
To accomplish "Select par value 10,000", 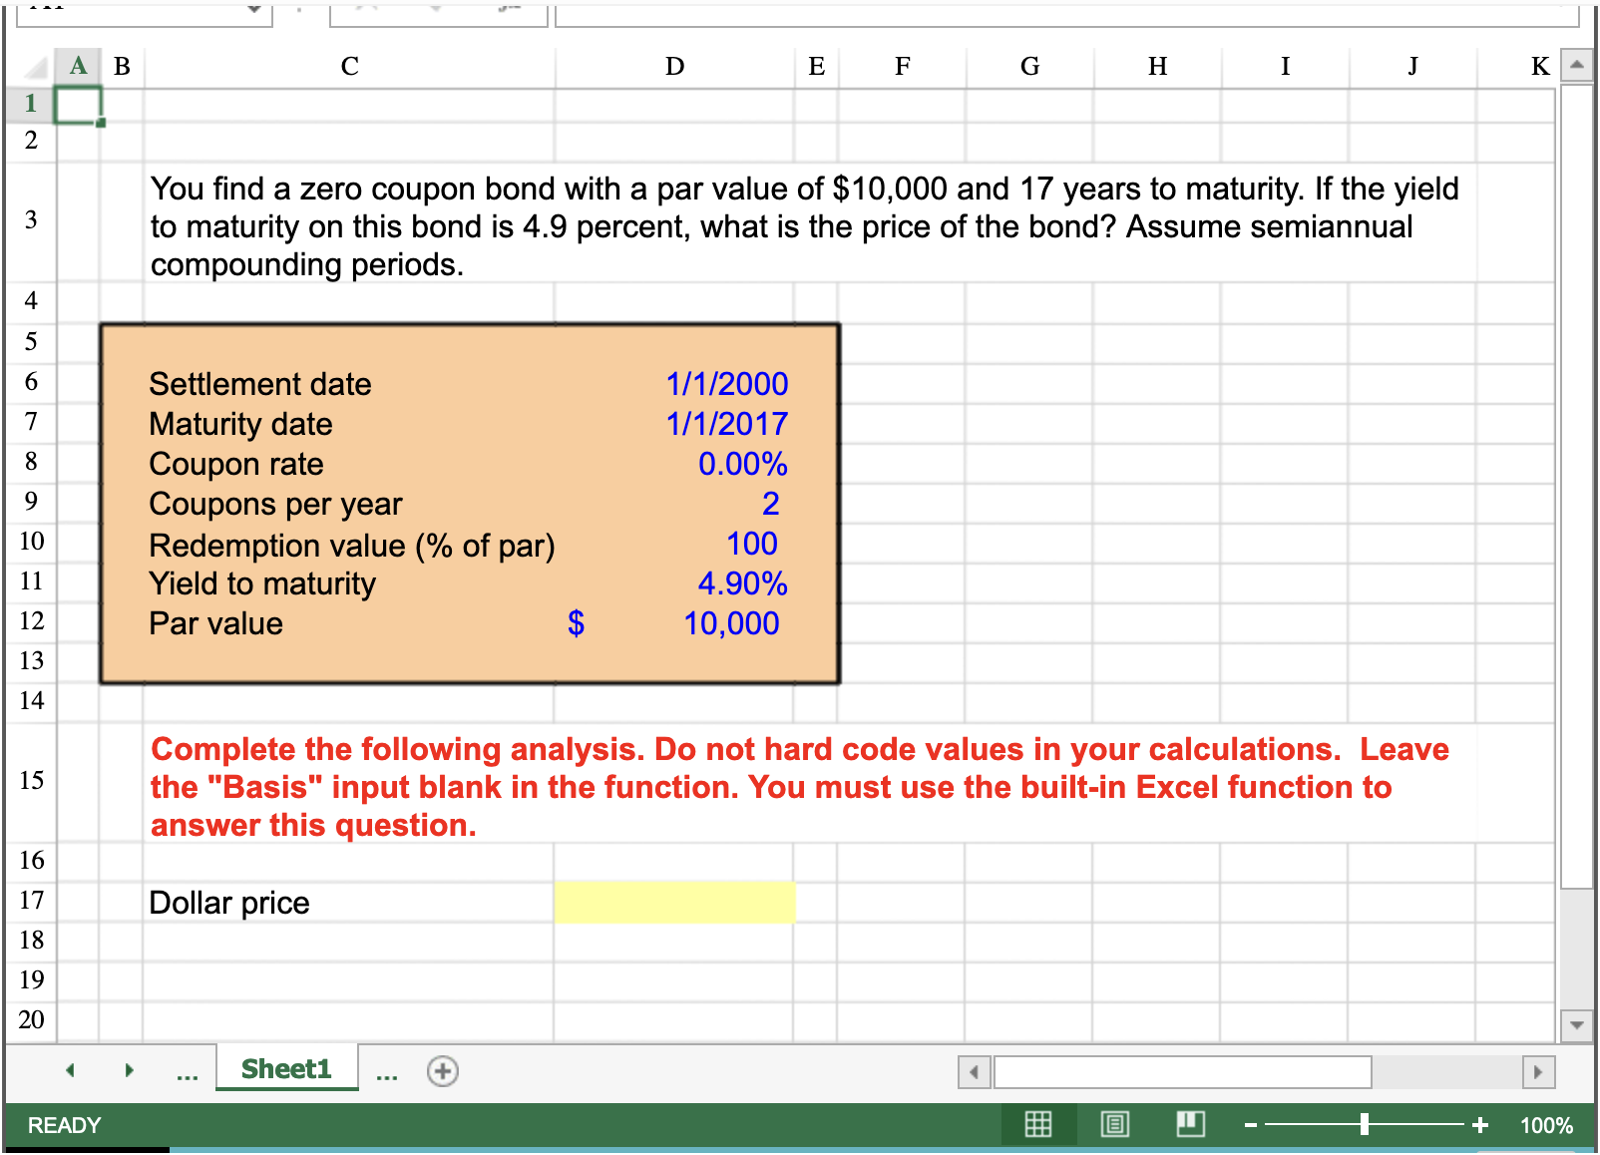I will point(731,623).
